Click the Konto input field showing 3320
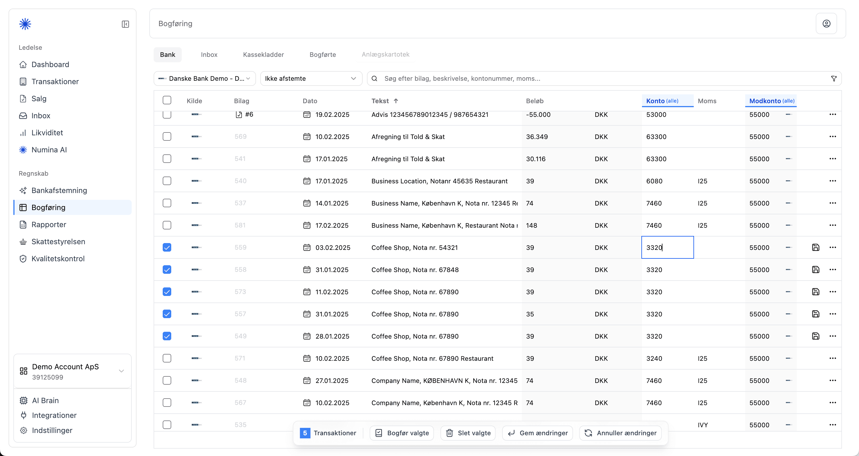This screenshot has height=456, width=859. (x=667, y=247)
